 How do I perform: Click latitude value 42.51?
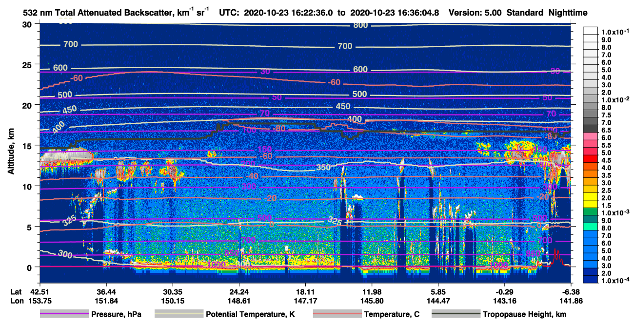click(x=39, y=292)
